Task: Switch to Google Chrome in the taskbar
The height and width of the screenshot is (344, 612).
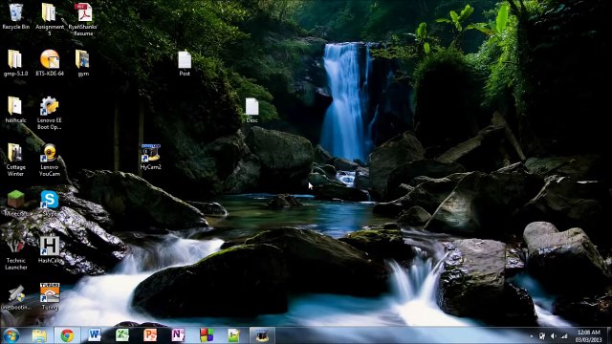Action: (x=67, y=335)
